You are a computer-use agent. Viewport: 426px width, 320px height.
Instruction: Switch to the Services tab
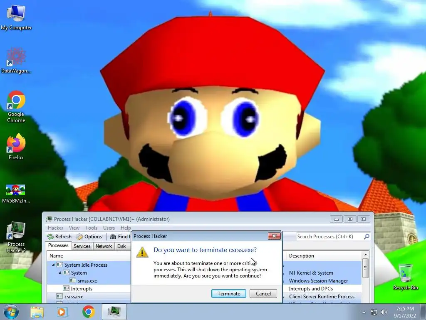click(x=82, y=246)
